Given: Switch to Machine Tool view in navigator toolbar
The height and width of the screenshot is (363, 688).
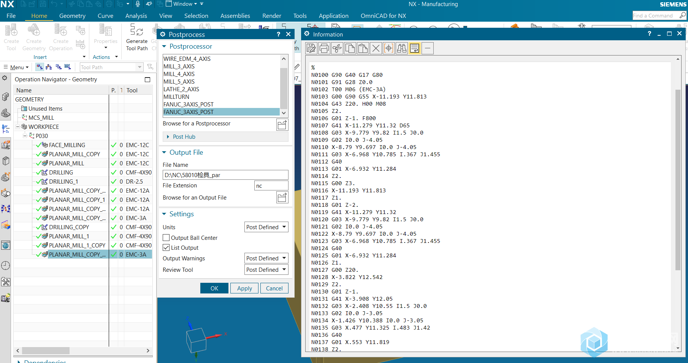Looking at the screenshot, I should click(49, 67).
